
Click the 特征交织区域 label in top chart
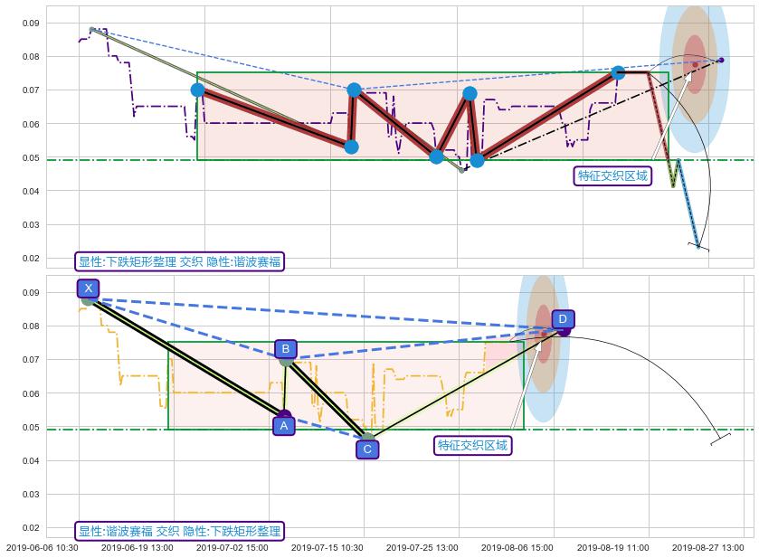click(613, 175)
